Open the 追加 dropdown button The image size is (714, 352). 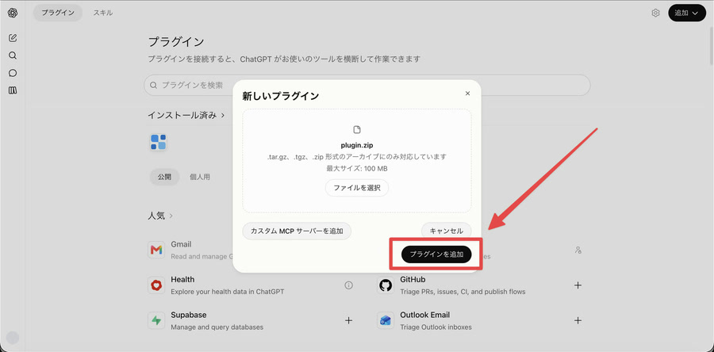click(687, 13)
